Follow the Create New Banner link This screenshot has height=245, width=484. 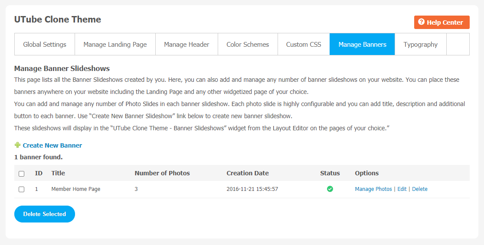tap(52, 145)
